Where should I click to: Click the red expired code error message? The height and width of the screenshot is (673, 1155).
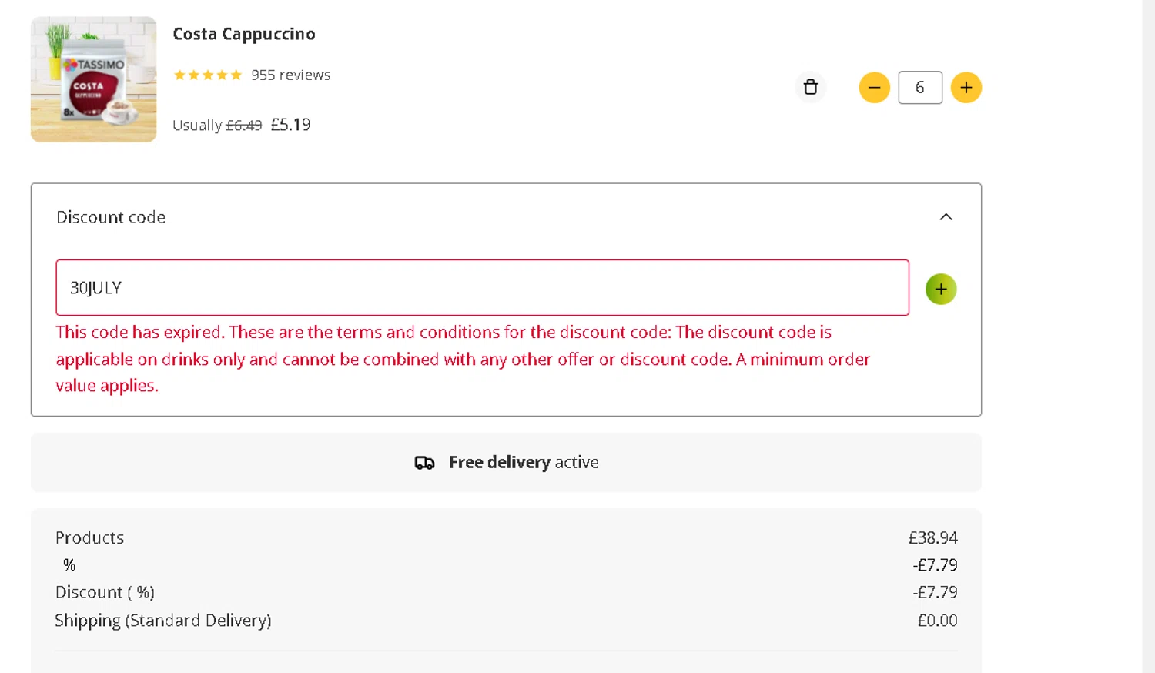click(x=462, y=359)
